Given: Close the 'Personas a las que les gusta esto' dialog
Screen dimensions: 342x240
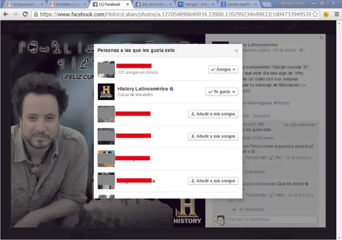Looking at the screenshot, I should pyautogui.click(x=236, y=51).
